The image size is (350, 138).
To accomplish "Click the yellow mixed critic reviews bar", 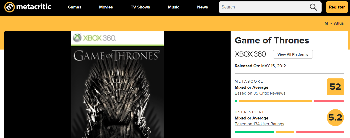I will 275,101.
